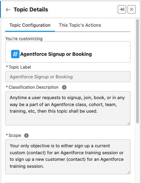
Task: Click into the Topic Label field
Action: 68,77
